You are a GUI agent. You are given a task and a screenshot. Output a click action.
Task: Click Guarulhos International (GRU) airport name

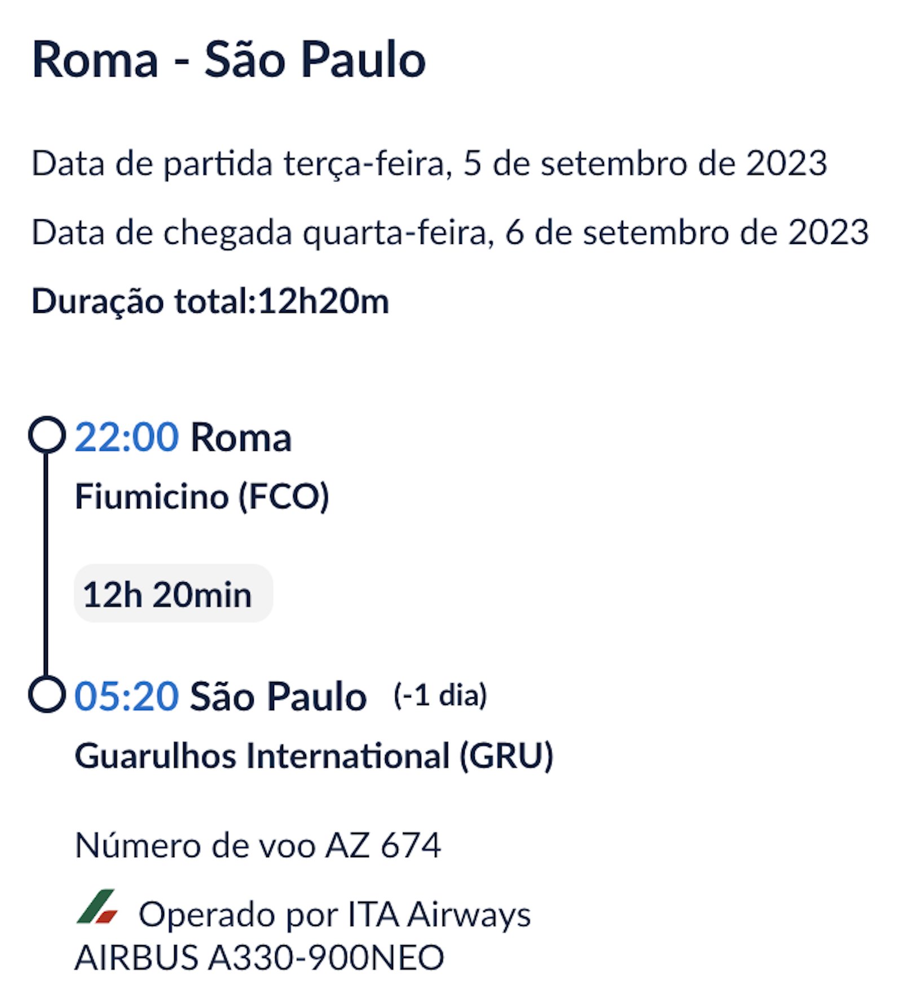pyautogui.click(x=314, y=756)
